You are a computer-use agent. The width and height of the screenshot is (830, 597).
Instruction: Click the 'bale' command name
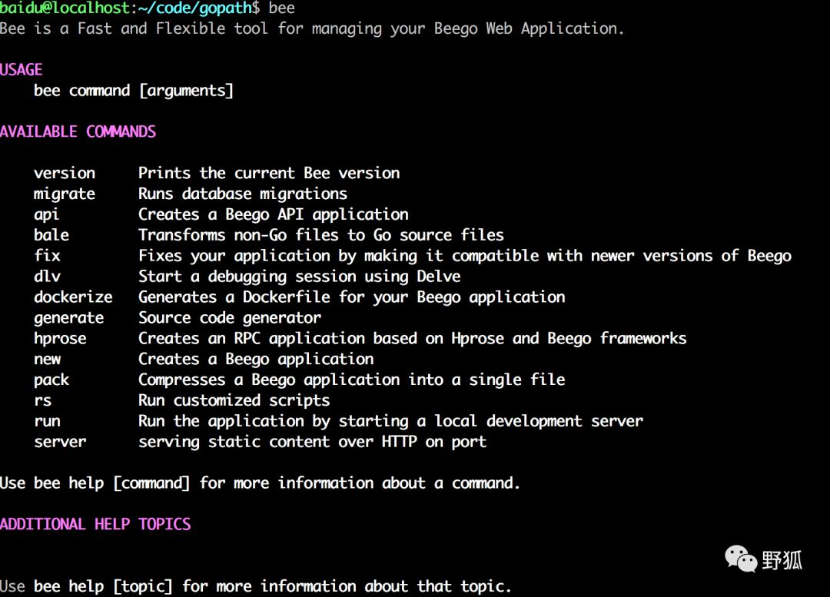click(x=51, y=235)
